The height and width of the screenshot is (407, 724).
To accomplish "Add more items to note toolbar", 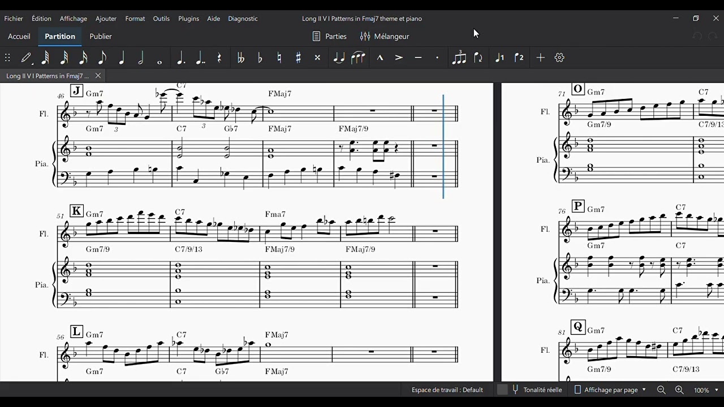I will pos(540,58).
